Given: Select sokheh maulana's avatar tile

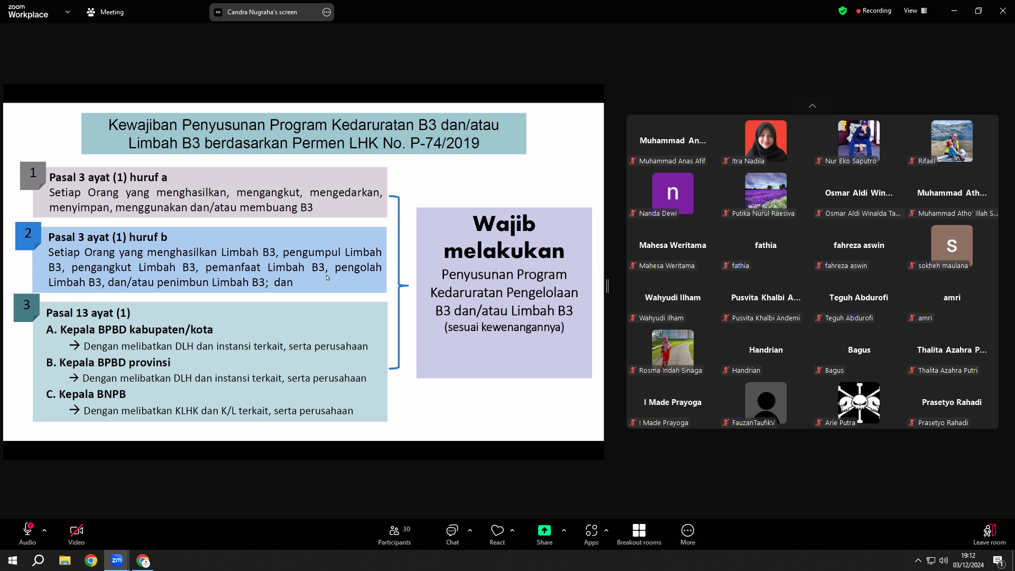Looking at the screenshot, I should coord(952,245).
